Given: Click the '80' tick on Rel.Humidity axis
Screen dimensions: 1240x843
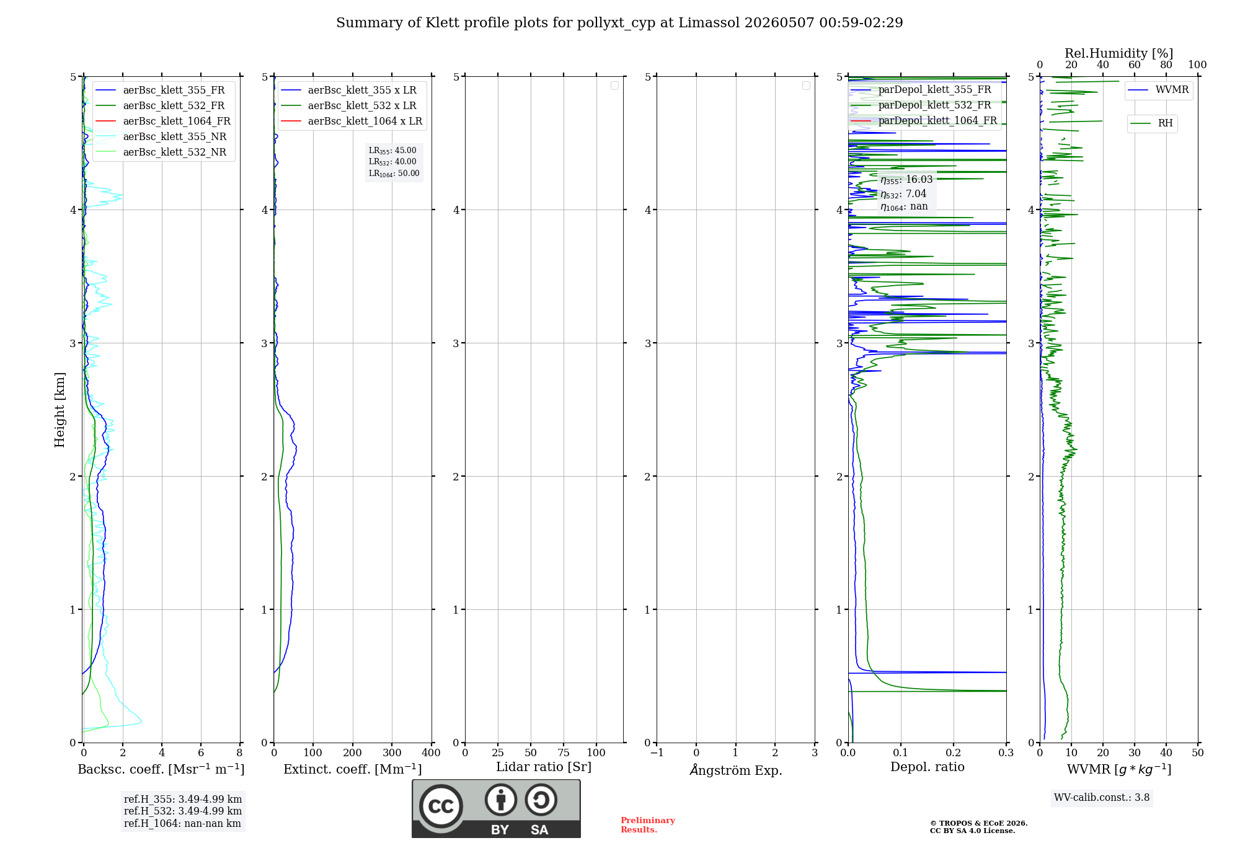Looking at the screenshot, I should click(x=1166, y=65).
